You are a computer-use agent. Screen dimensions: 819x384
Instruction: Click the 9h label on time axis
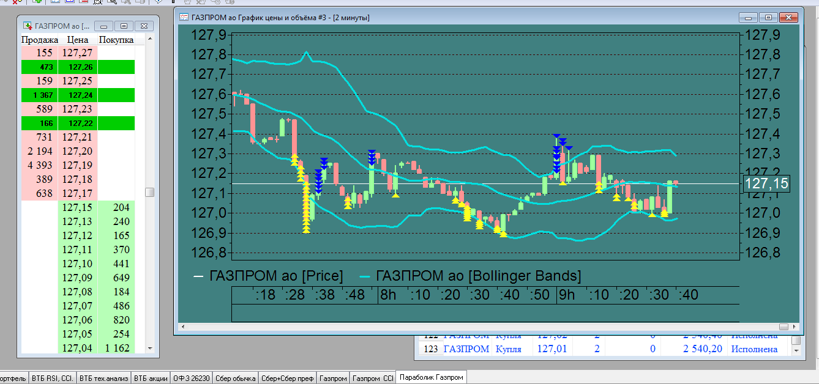(566, 295)
